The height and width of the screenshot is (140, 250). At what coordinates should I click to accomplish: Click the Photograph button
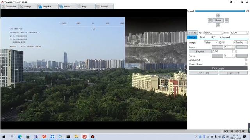(218, 68)
